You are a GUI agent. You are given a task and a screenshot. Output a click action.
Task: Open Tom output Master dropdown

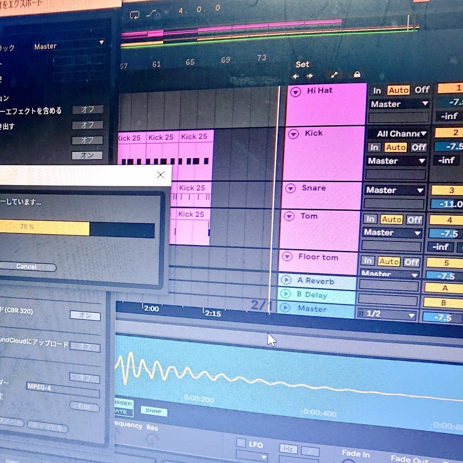[392, 233]
